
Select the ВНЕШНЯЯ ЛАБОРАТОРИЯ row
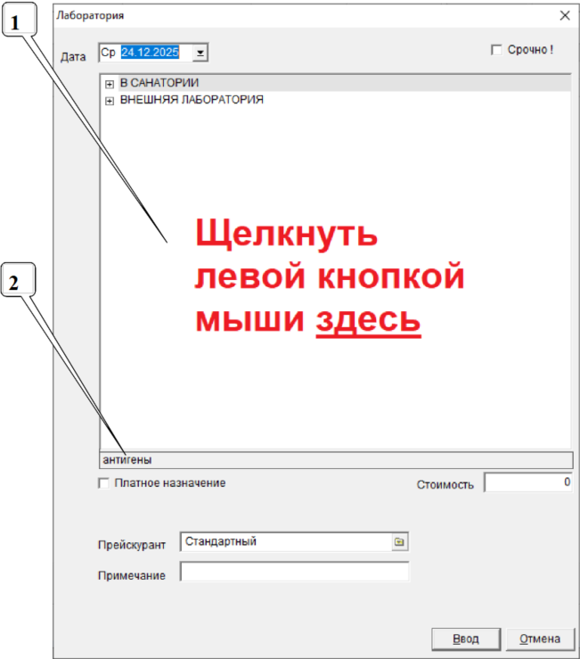(191, 100)
